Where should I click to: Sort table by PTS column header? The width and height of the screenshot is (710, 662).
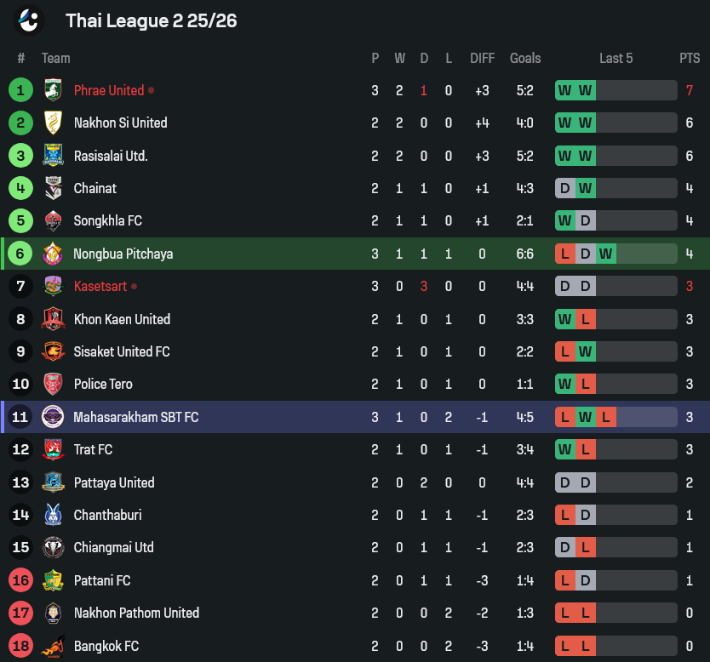coord(690,59)
